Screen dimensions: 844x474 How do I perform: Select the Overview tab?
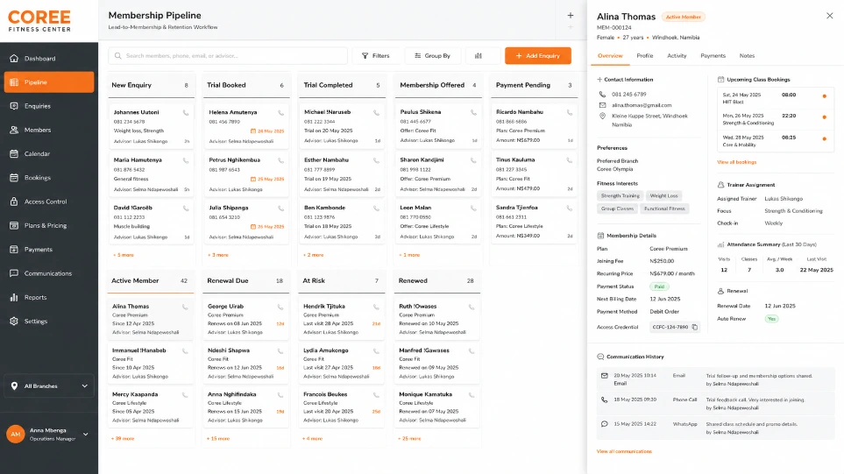tap(610, 55)
